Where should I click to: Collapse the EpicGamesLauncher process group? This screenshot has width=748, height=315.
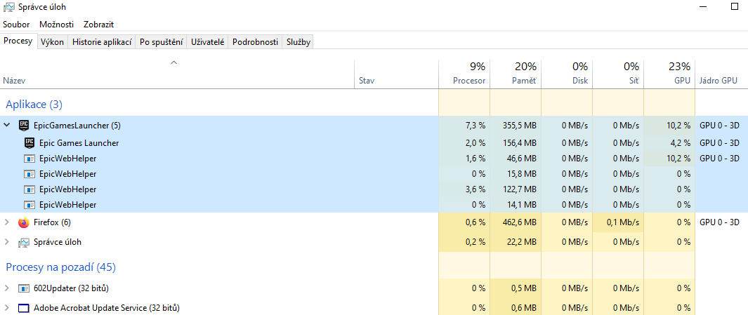pos(7,126)
